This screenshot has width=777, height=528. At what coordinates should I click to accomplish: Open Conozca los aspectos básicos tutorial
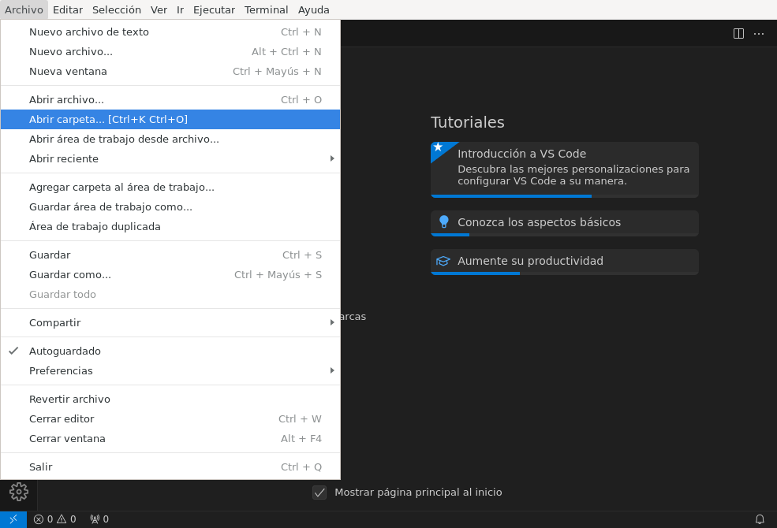click(x=565, y=223)
